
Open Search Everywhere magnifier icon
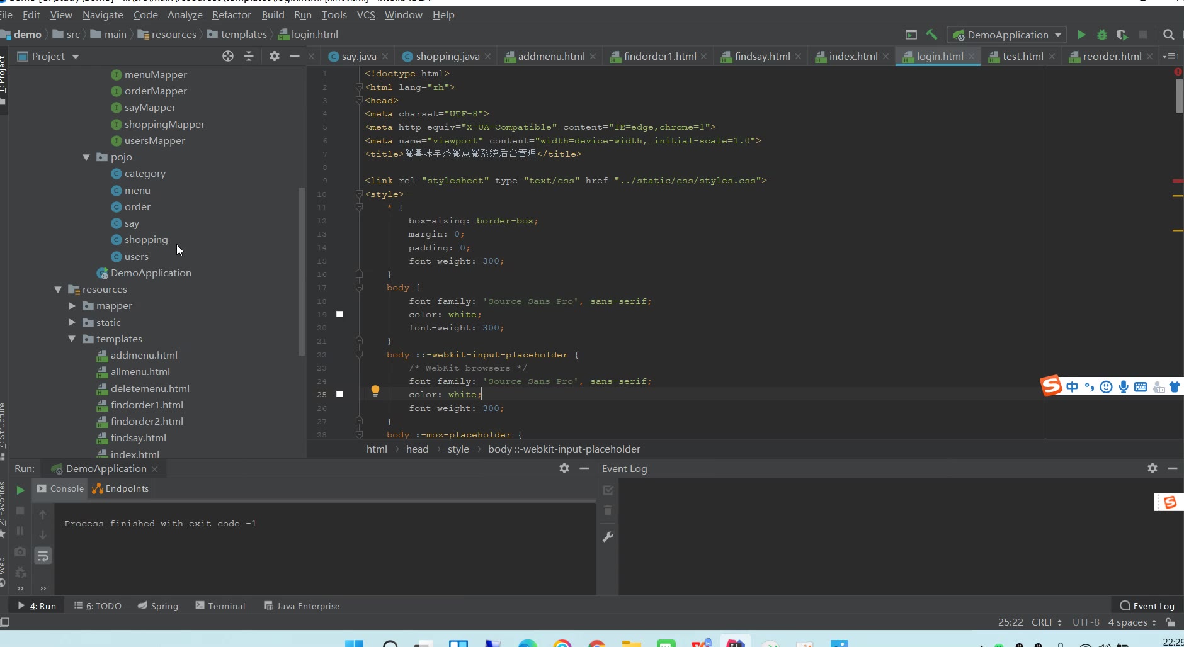pyautogui.click(x=1168, y=35)
